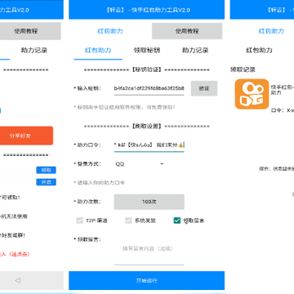
Task: Click the 使用教程 button in center panel
Action: [x=187, y=31]
